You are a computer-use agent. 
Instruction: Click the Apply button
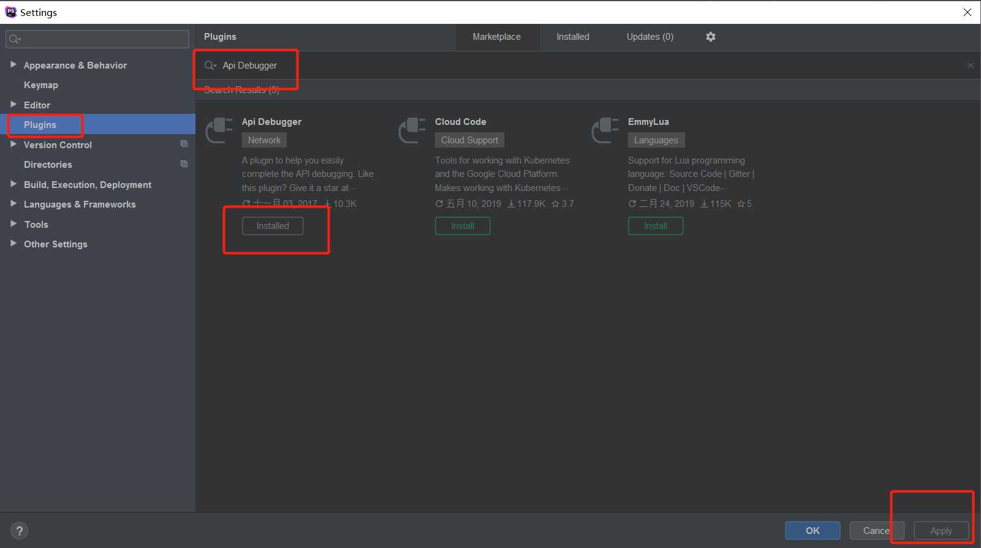click(941, 531)
